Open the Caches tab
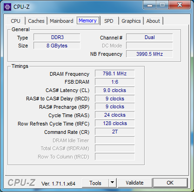The image size is (194, 192). [x=36, y=21]
